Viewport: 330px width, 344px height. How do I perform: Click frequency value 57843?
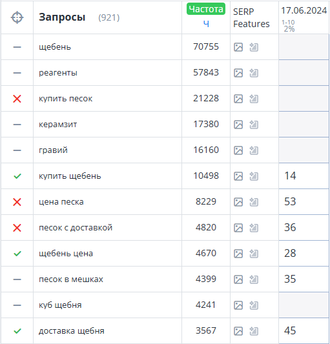click(206, 72)
